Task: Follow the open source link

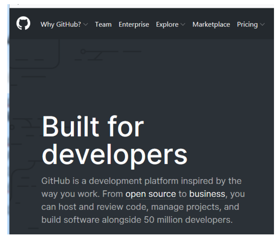Action: pos(151,194)
